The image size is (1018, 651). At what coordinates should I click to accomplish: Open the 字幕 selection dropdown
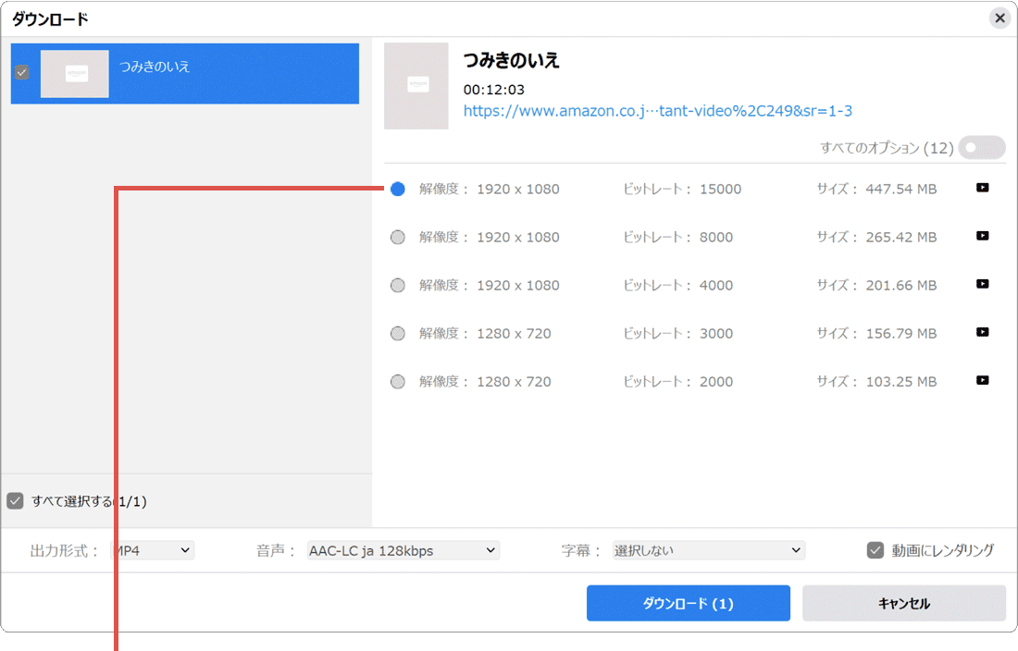pos(708,549)
